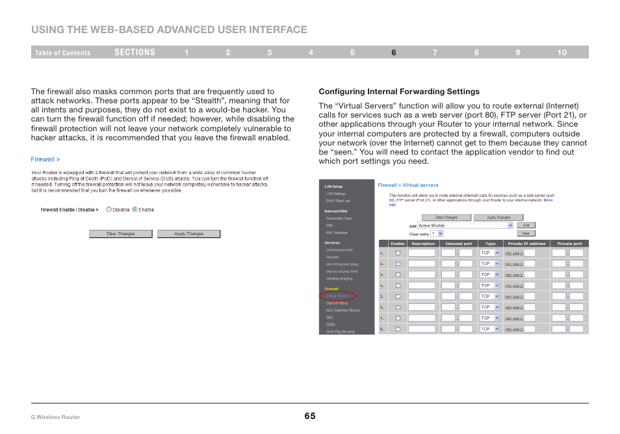This screenshot has height=434, width=620.
Task: Jump to section 7
Action: (435, 53)
